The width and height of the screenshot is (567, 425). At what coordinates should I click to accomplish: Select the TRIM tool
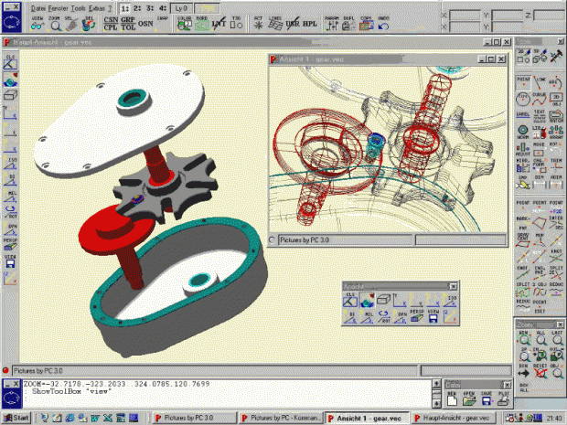point(556,165)
